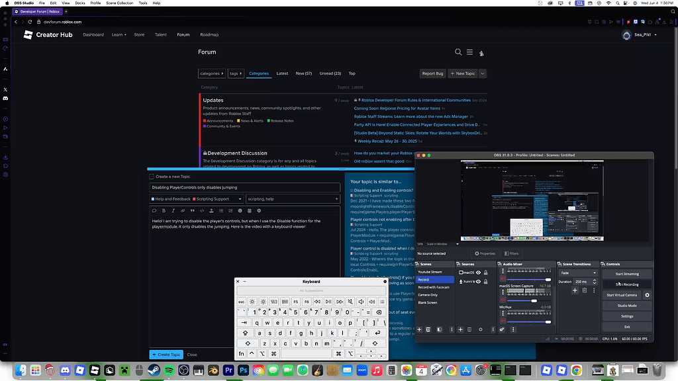Open Photoshop from the Dock
Image resolution: width=678 pixels, height=381 pixels.
(244, 370)
